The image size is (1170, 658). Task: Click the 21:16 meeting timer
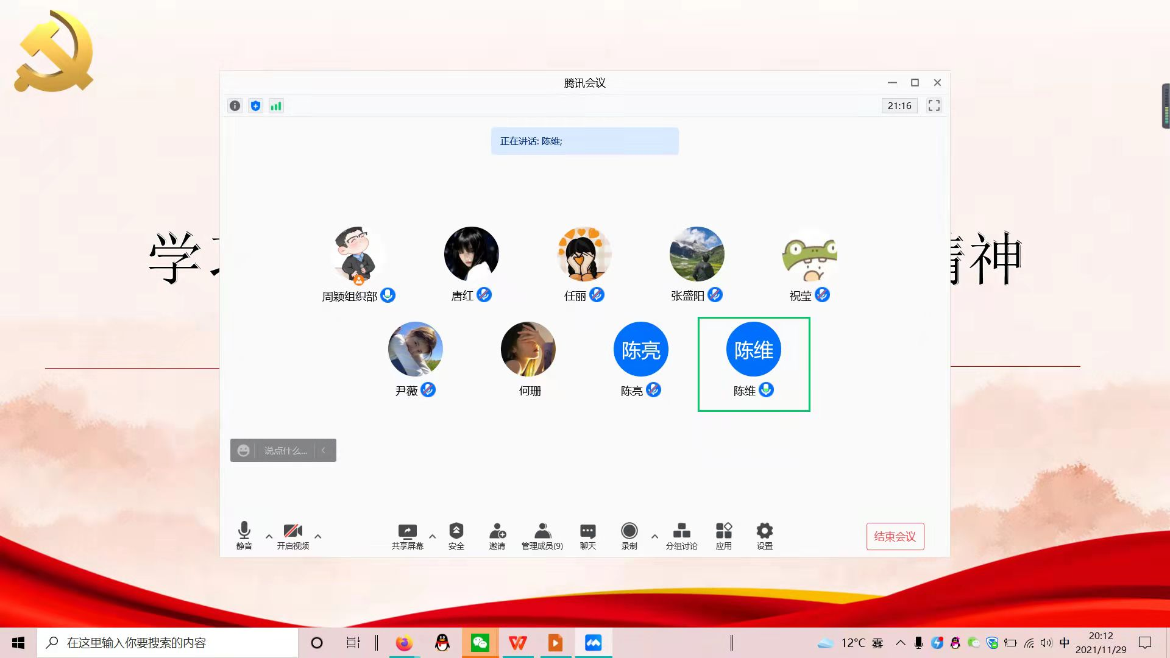coord(899,105)
